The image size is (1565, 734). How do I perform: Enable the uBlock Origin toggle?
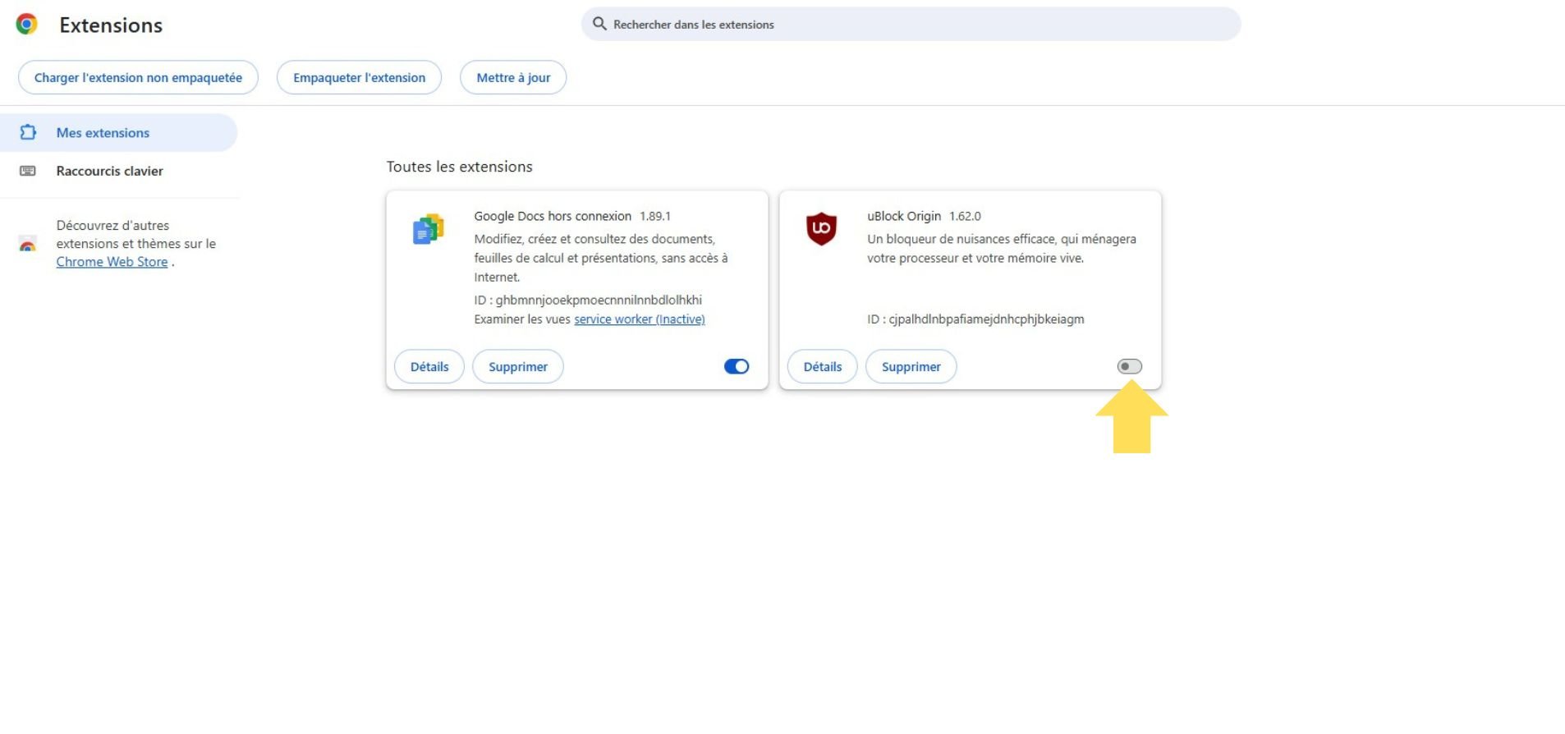click(x=1130, y=366)
